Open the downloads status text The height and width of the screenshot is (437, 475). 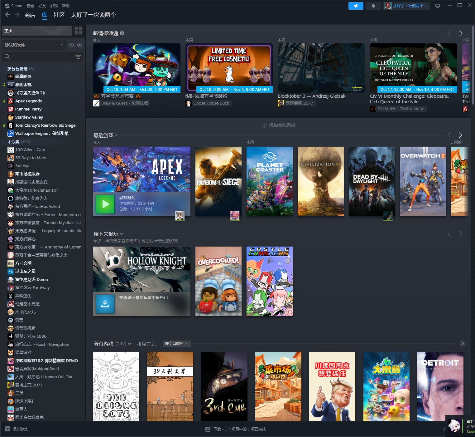pos(240,429)
